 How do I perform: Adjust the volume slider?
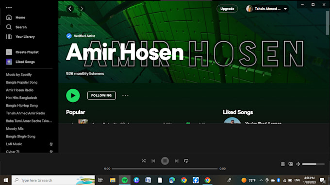click(x=313, y=164)
